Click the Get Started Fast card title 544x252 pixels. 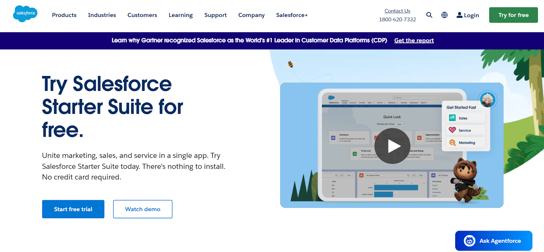click(x=461, y=107)
